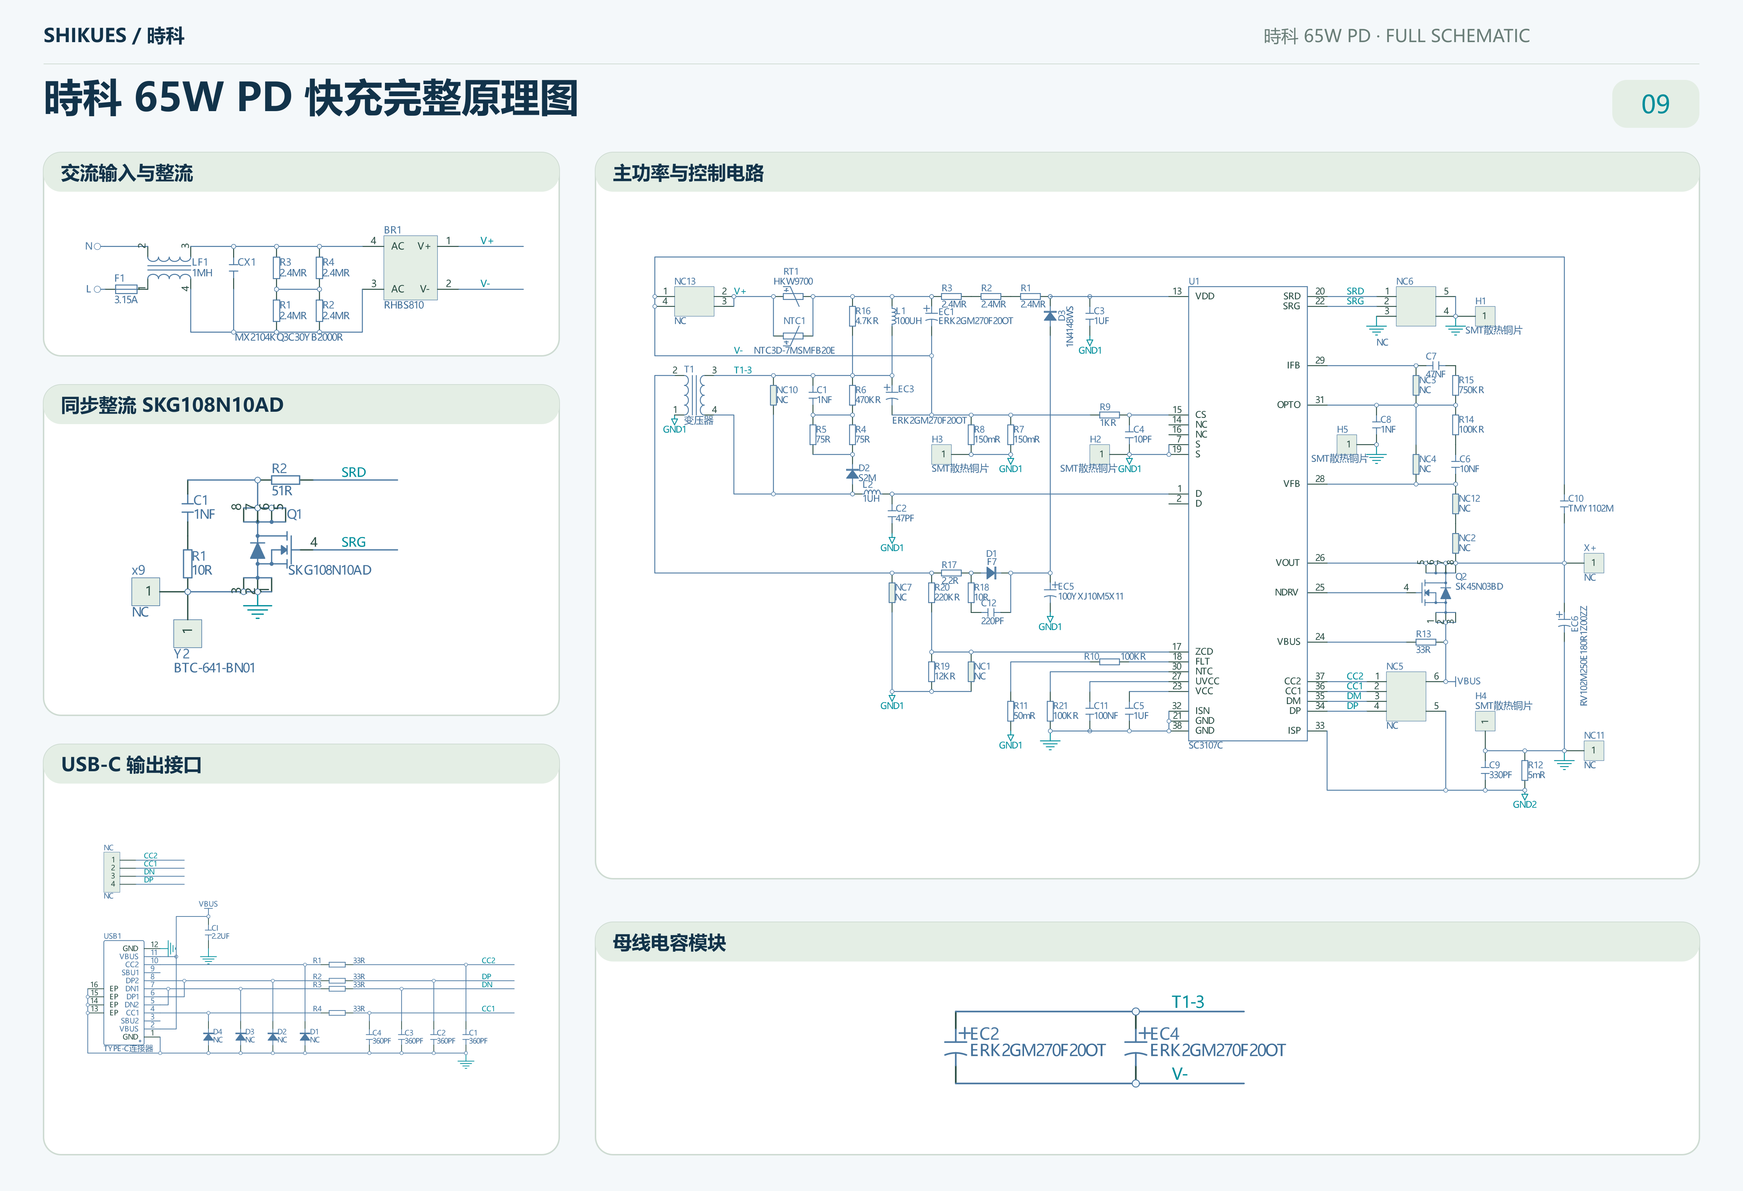This screenshot has width=1743, height=1191.
Task: Click the U1 SC3107C controller IC body
Action: coord(1248,514)
